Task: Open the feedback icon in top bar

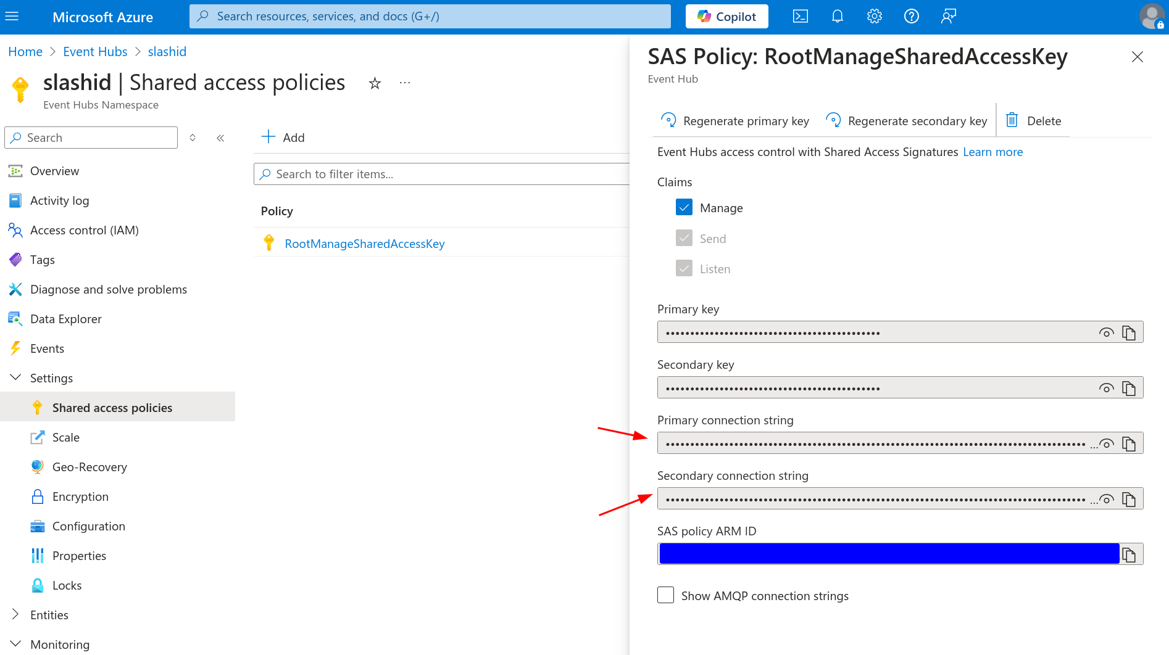Action: point(948,17)
